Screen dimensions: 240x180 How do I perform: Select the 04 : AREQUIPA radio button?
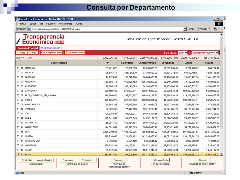pyautogui.click(x=18, y=81)
